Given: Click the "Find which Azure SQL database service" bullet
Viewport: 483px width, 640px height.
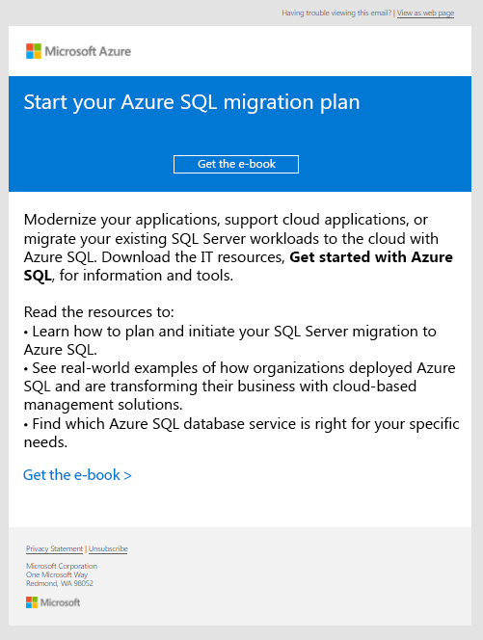Looking at the screenshot, I should 242,433.
